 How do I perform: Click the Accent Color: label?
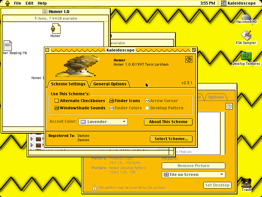click(63, 121)
